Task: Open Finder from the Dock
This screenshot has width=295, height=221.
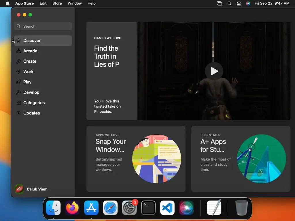Action: (53, 208)
